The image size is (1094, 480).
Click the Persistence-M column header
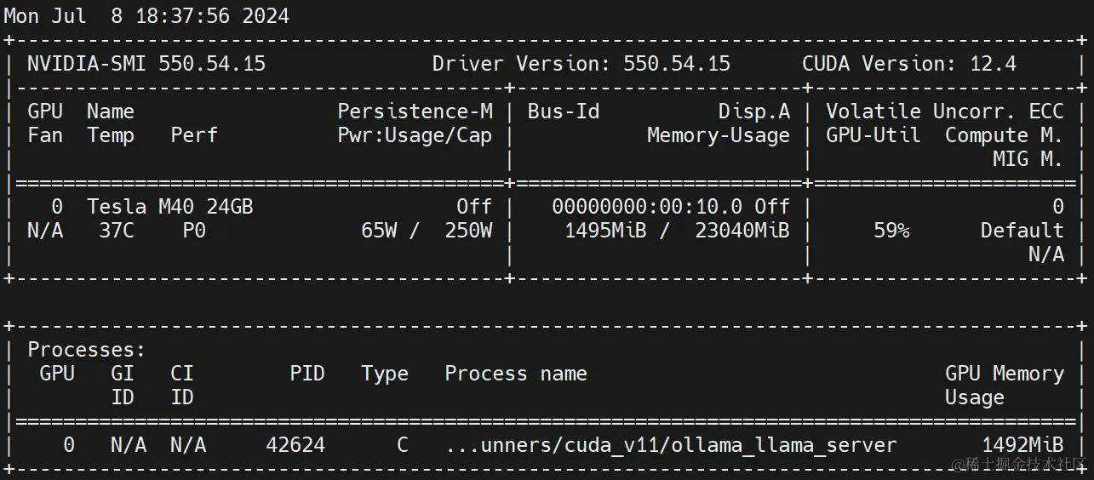coord(415,111)
